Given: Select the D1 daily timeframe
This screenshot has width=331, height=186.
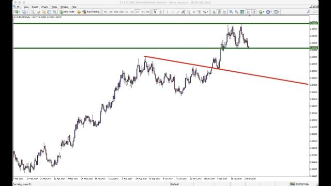Looking at the screenshot, I should point(138,12).
